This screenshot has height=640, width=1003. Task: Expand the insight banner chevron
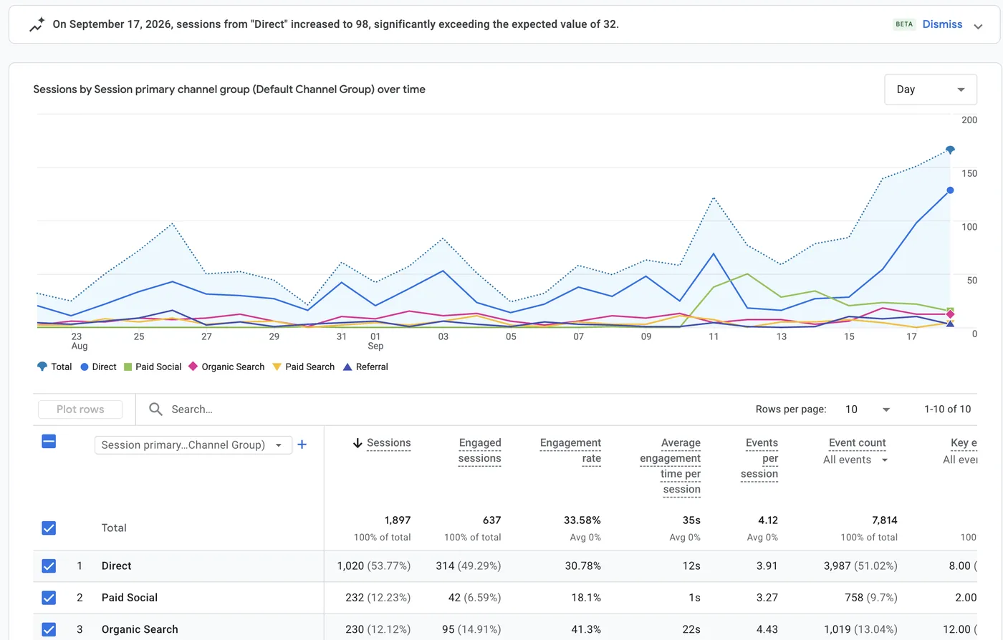[x=978, y=26]
